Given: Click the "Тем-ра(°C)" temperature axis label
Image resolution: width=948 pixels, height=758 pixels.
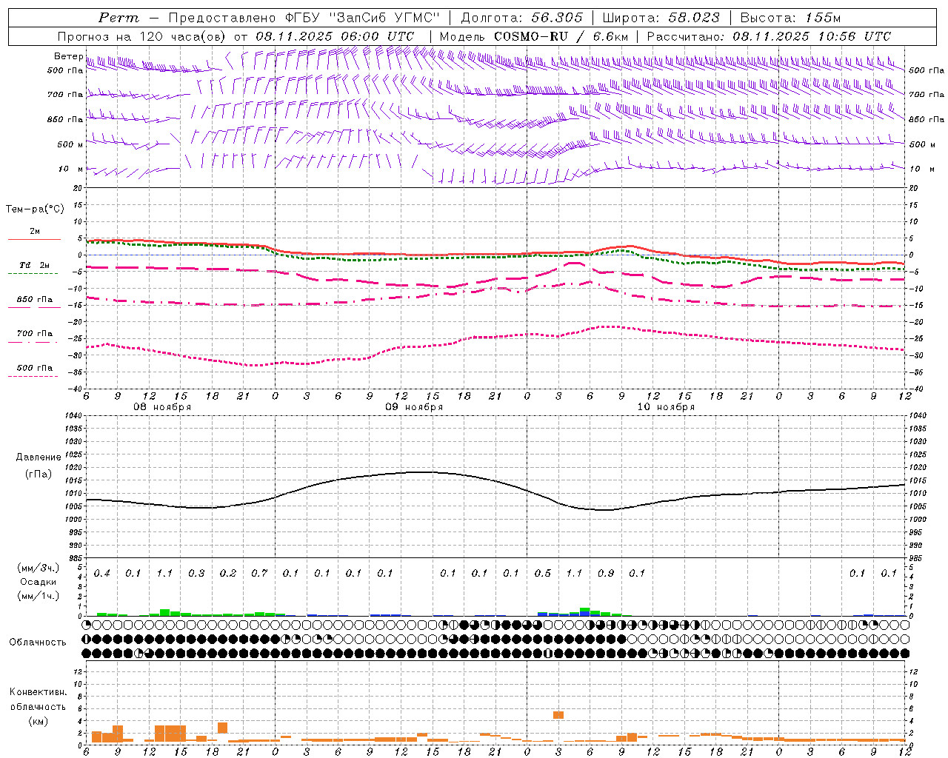Looking at the screenshot, I should point(35,209).
